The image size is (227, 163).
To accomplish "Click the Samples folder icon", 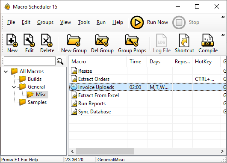I will (x=22, y=102).
